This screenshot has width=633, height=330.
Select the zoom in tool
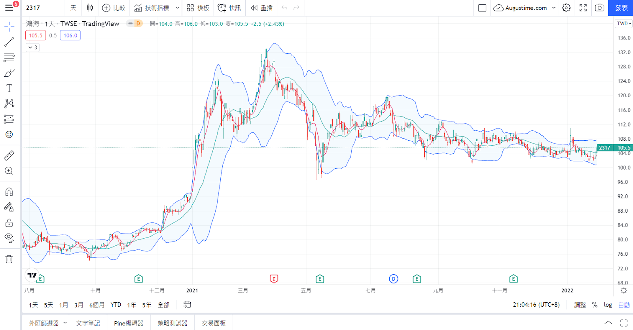(9, 171)
